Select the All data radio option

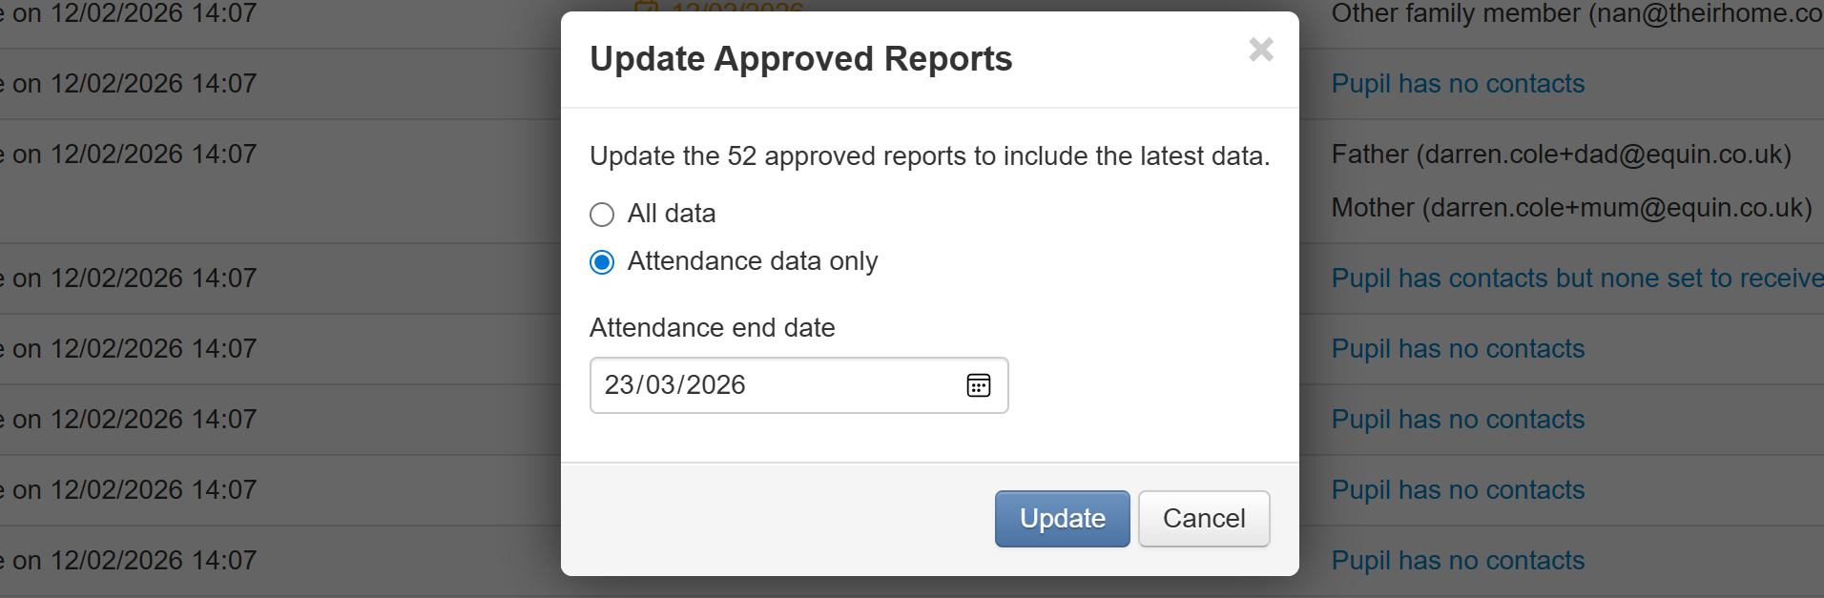point(602,215)
